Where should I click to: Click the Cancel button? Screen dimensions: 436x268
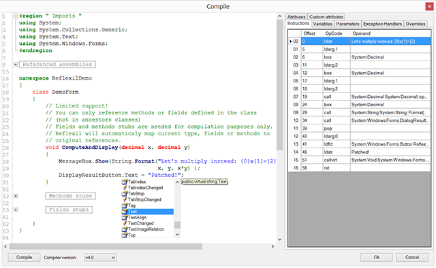[x=411, y=257]
